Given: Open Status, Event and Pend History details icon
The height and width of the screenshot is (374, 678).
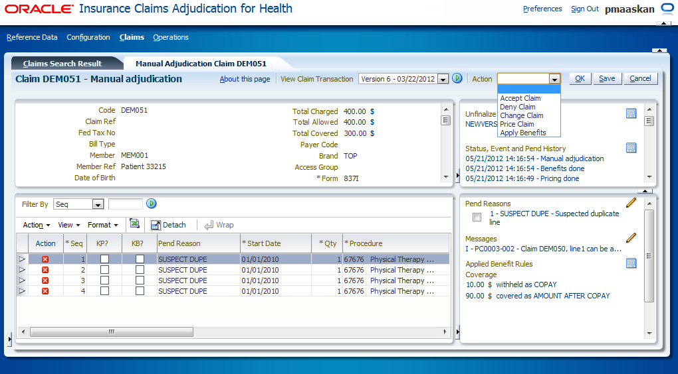Looking at the screenshot, I should point(631,148).
